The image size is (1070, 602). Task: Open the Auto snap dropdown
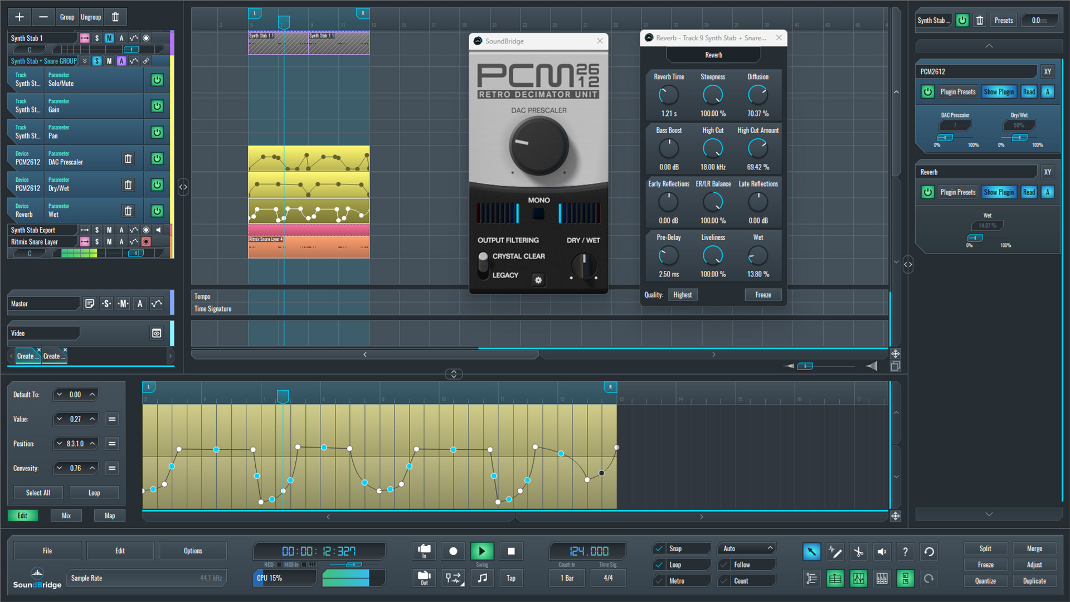[x=747, y=548]
